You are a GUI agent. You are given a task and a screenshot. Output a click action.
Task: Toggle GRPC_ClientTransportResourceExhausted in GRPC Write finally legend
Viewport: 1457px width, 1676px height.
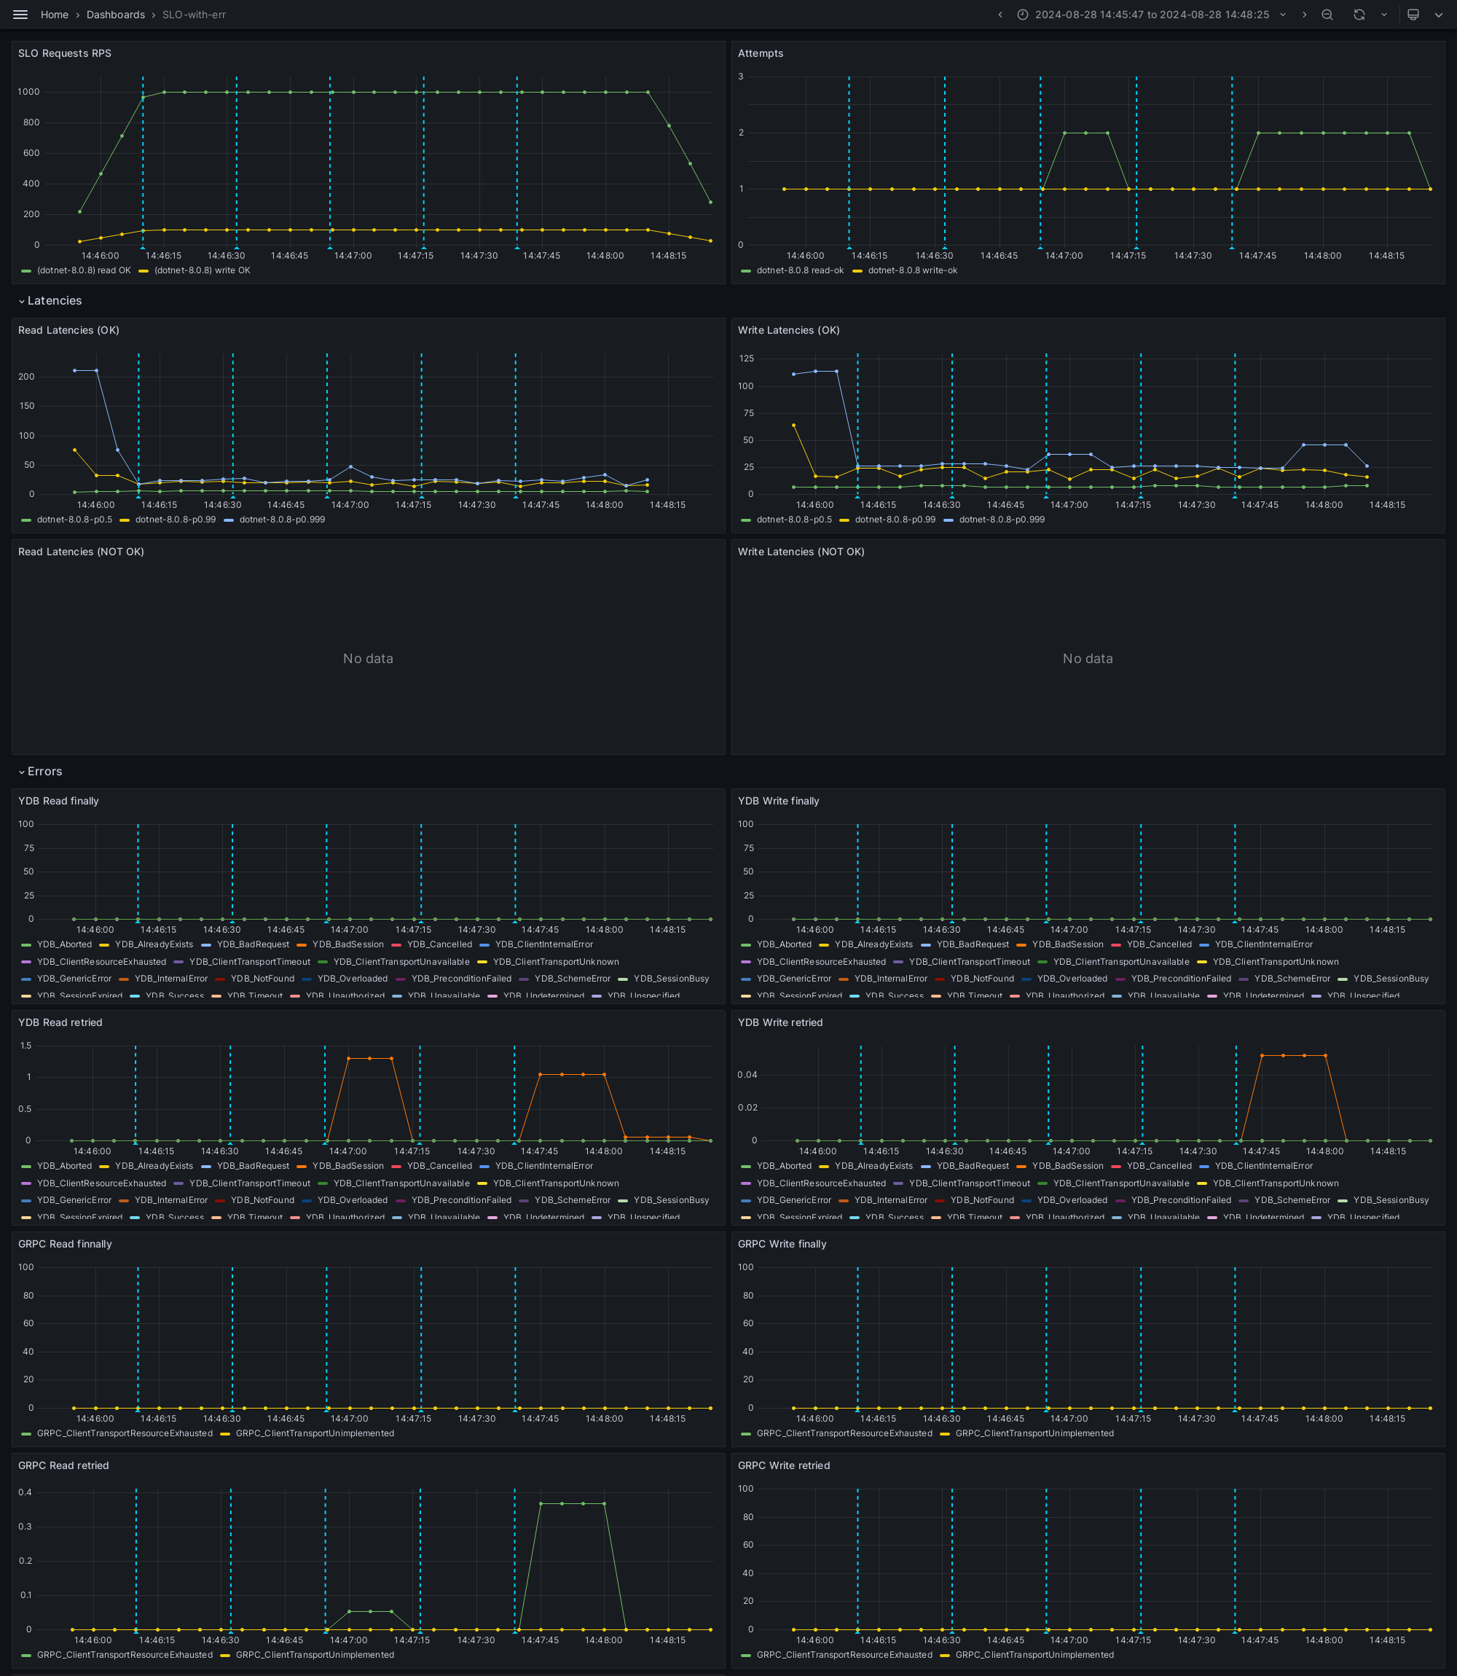pyautogui.click(x=844, y=1433)
